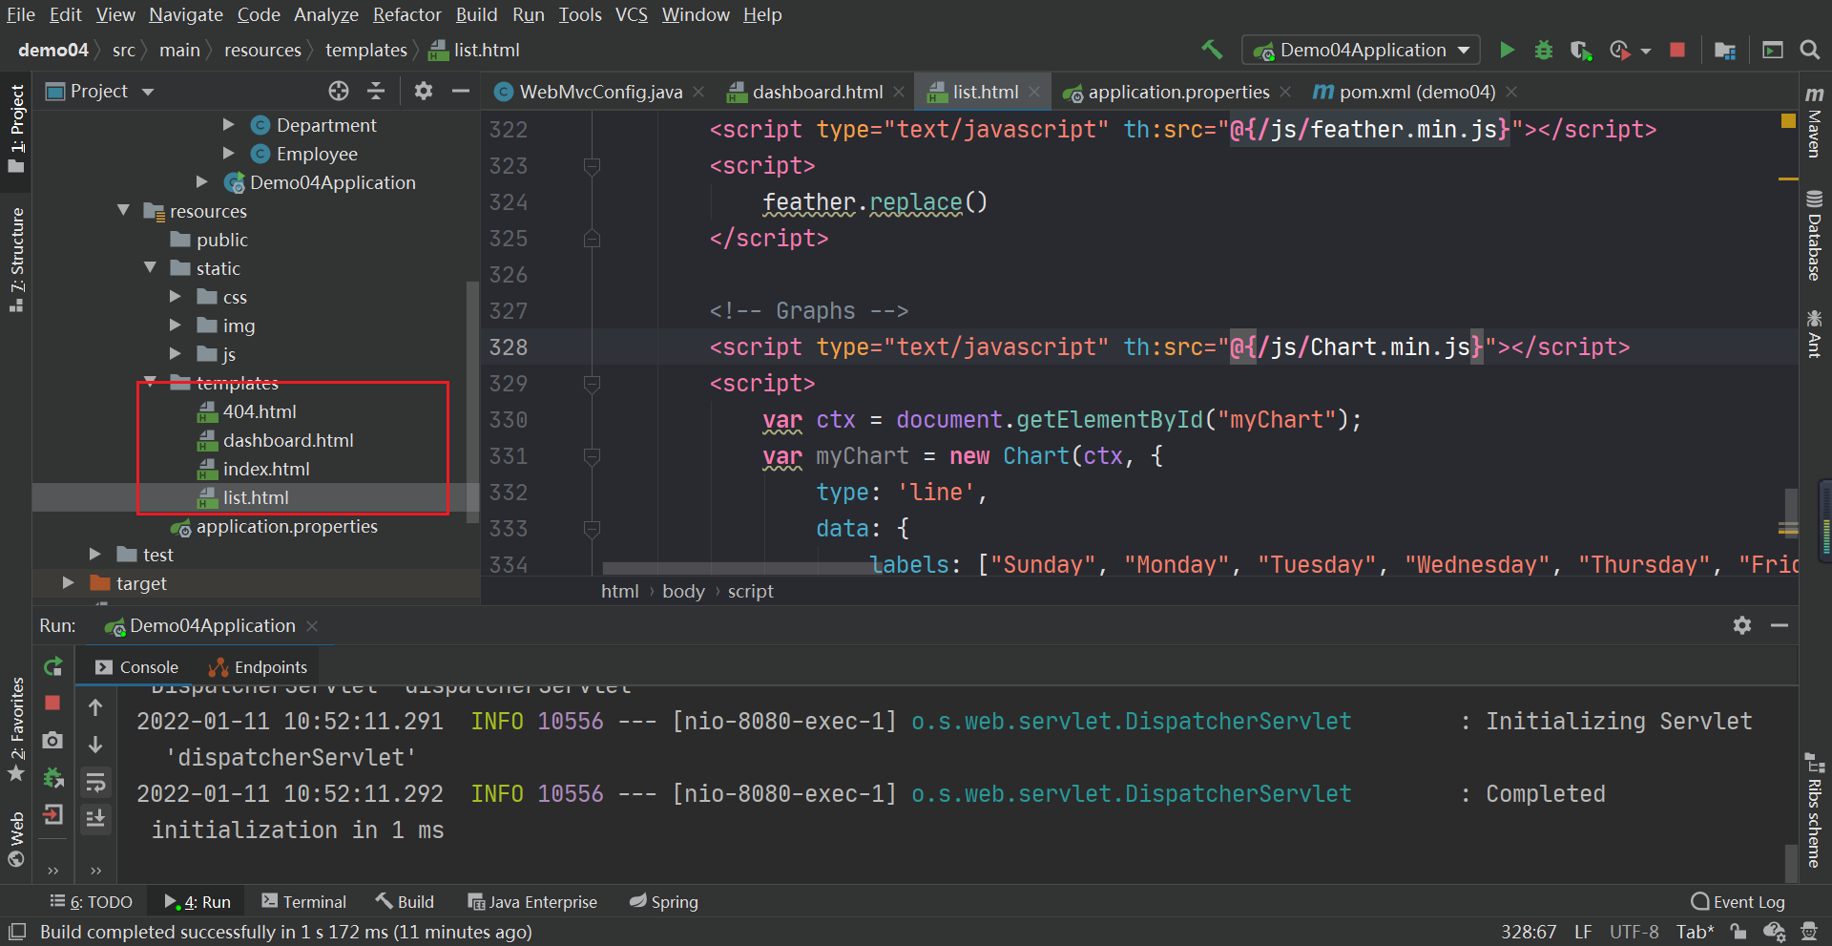Close the dashboard.html editor tab
This screenshot has width=1832, height=946.
[899, 92]
